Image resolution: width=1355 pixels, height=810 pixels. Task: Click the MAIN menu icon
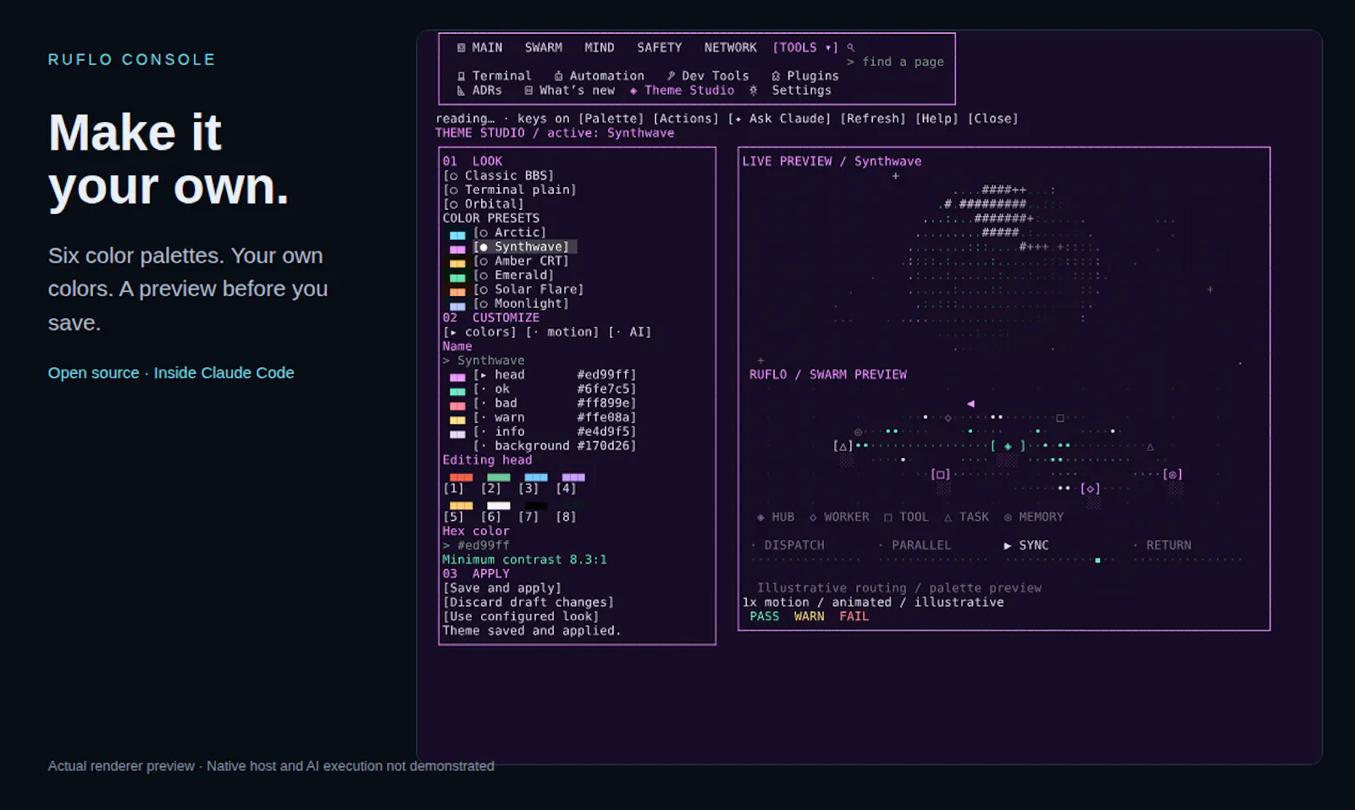pyautogui.click(x=461, y=47)
